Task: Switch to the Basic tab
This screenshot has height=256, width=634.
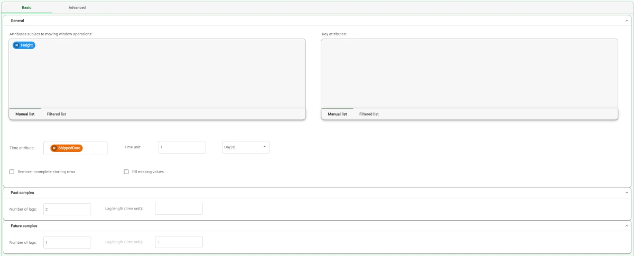Action: [x=26, y=8]
